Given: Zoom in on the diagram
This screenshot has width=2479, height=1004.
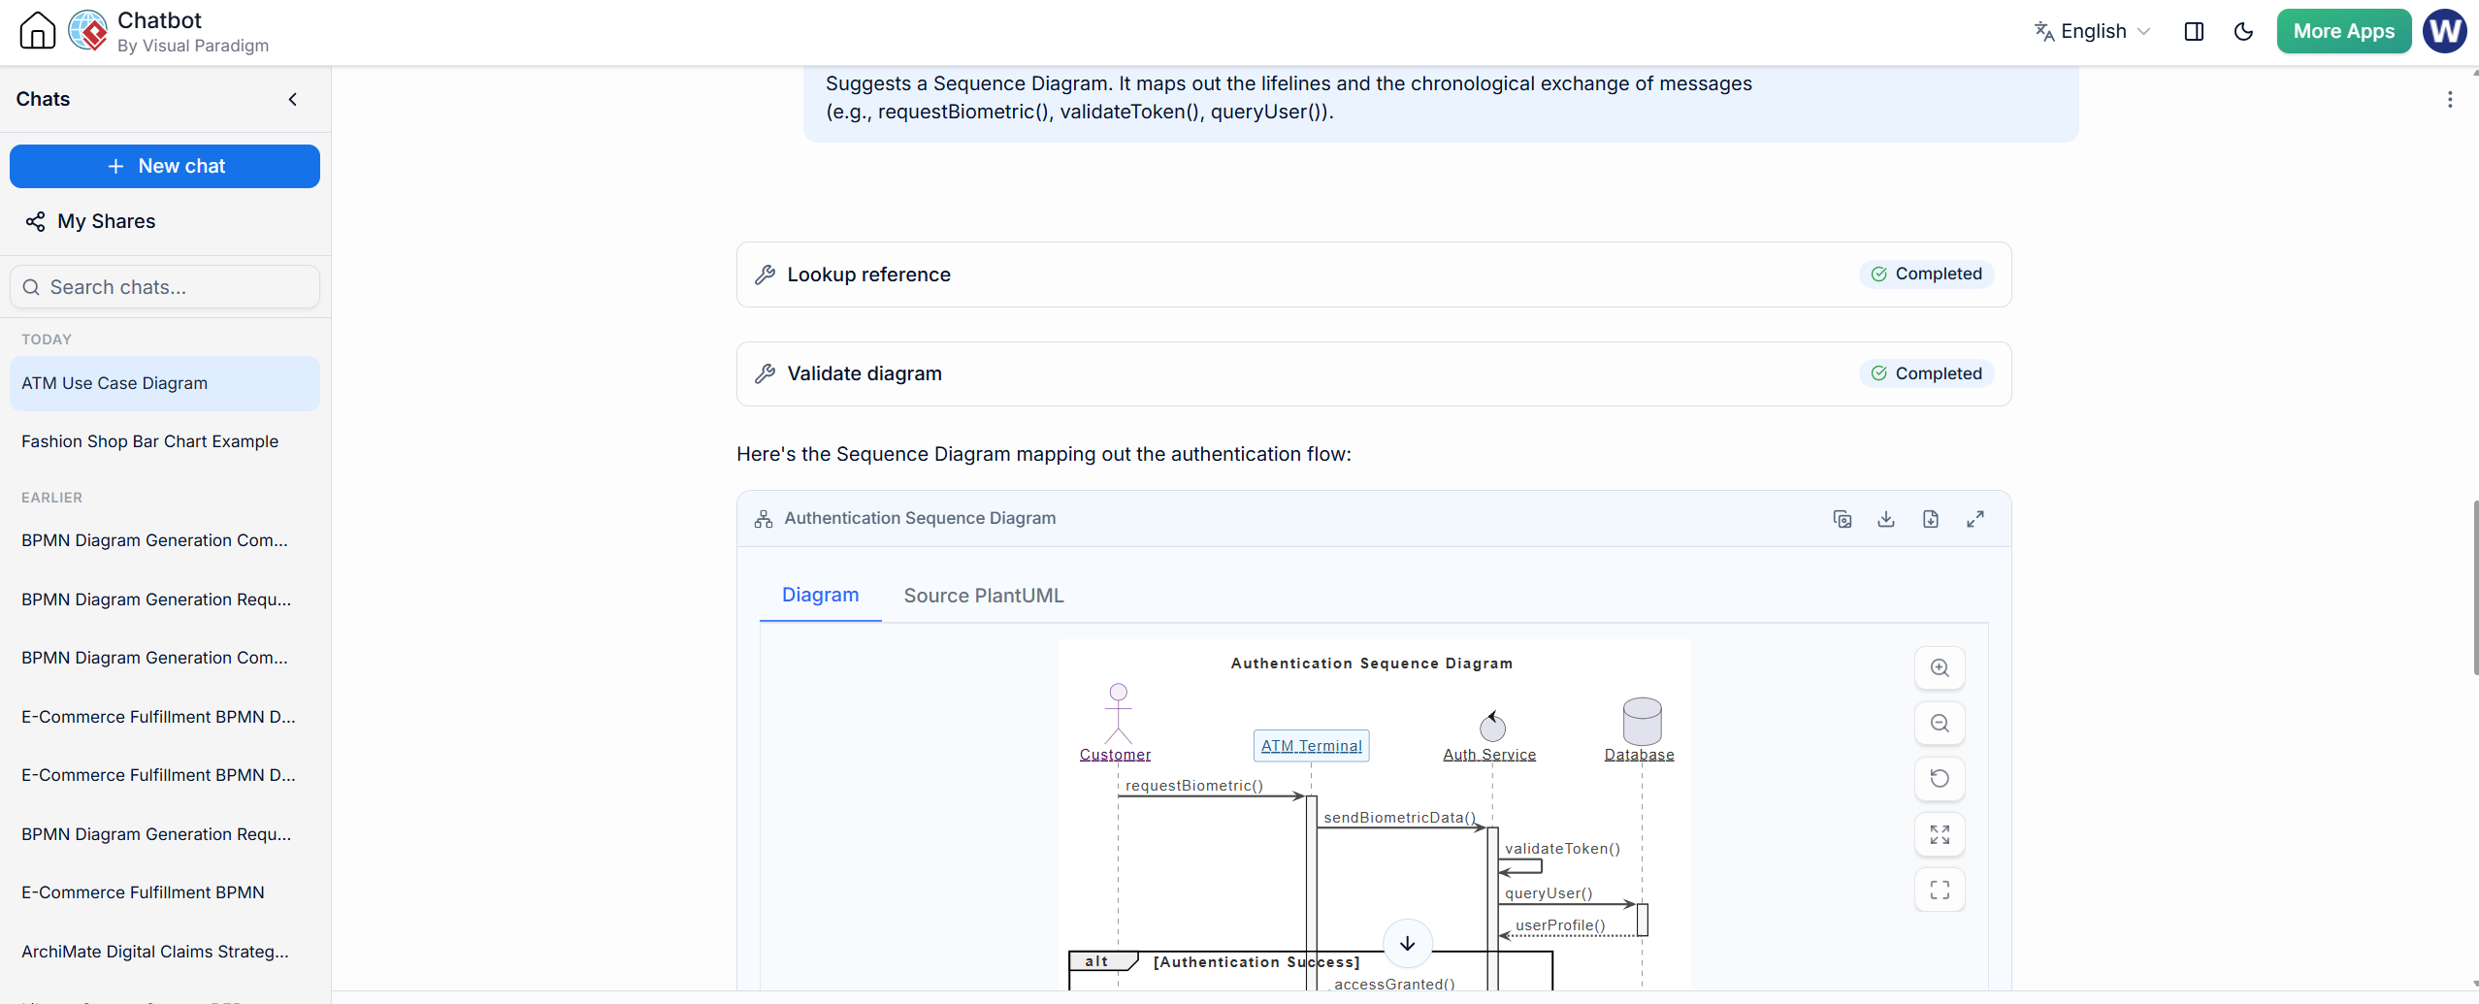Looking at the screenshot, I should [x=1939, y=668].
